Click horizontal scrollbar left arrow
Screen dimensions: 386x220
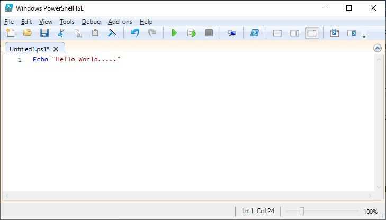(7, 196)
